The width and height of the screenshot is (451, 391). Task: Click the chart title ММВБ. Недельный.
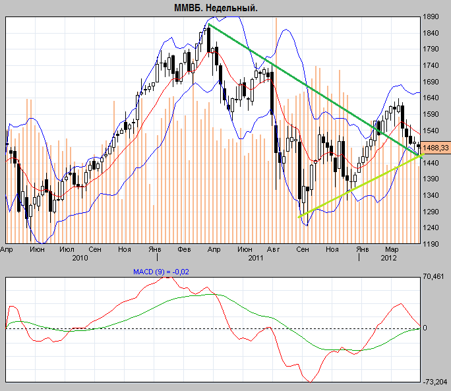[x=216, y=8]
